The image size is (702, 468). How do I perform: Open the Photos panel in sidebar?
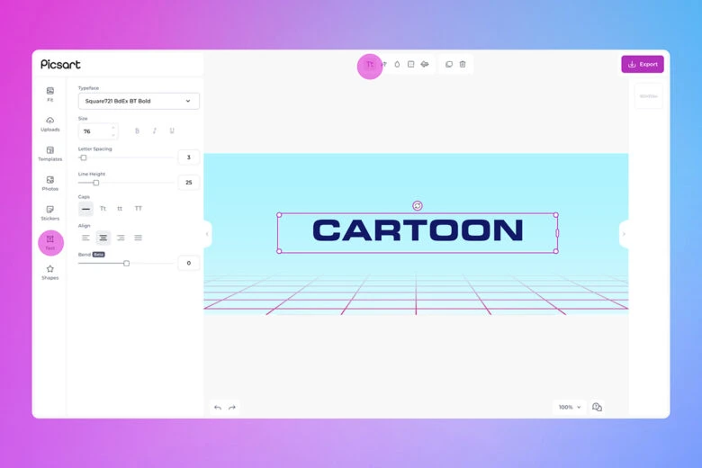point(49,183)
